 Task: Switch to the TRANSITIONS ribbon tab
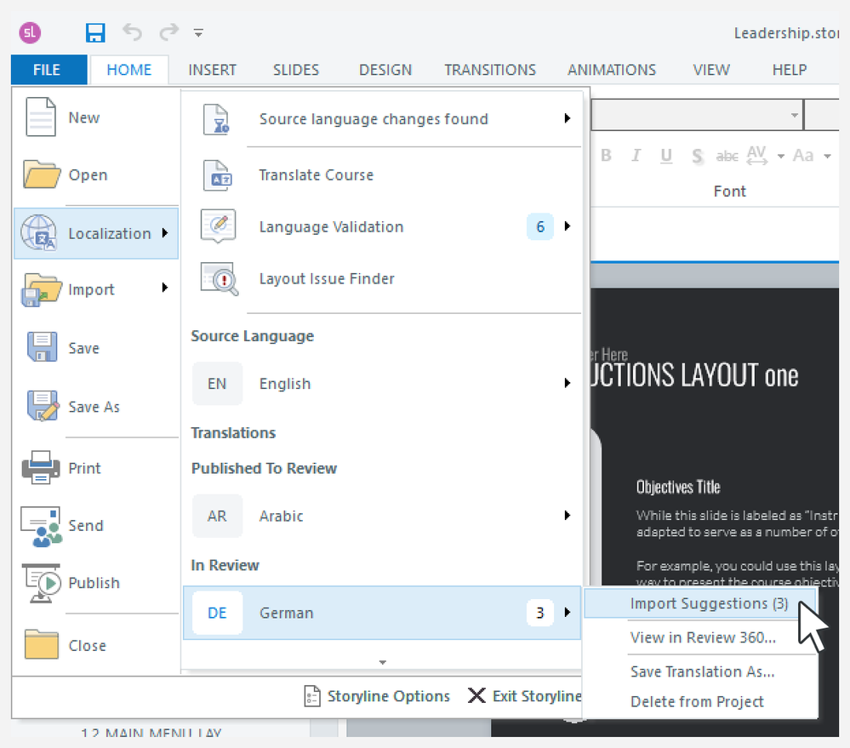pyautogui.click(x=490, y=70)
